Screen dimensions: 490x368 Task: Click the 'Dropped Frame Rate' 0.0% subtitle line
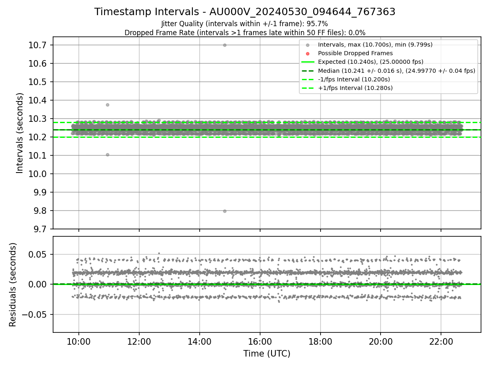pos(245,33)
